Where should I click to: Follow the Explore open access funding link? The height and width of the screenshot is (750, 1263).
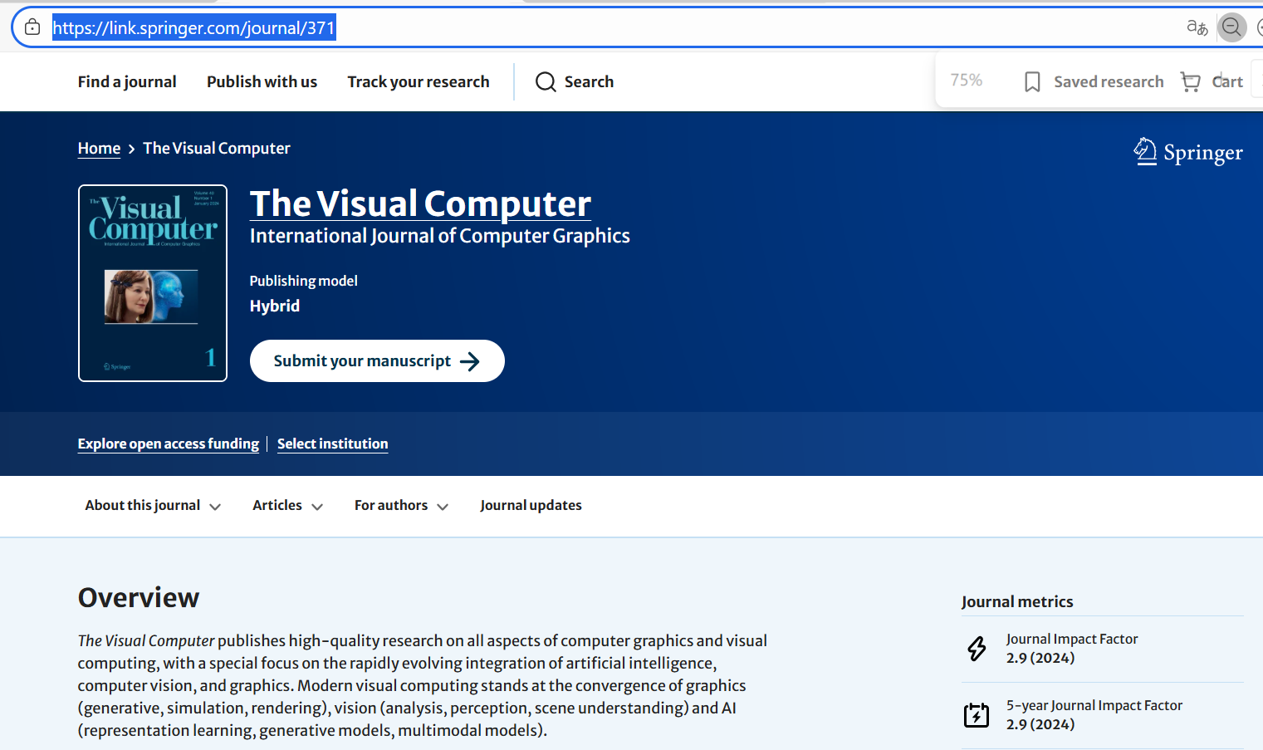coord(169,444)
